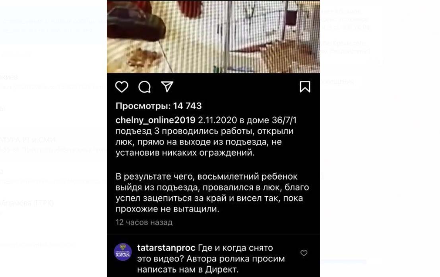Click the address '36/7/1' in the caption
The height and width of the screenshot is (277, 440).
point(284,120)
